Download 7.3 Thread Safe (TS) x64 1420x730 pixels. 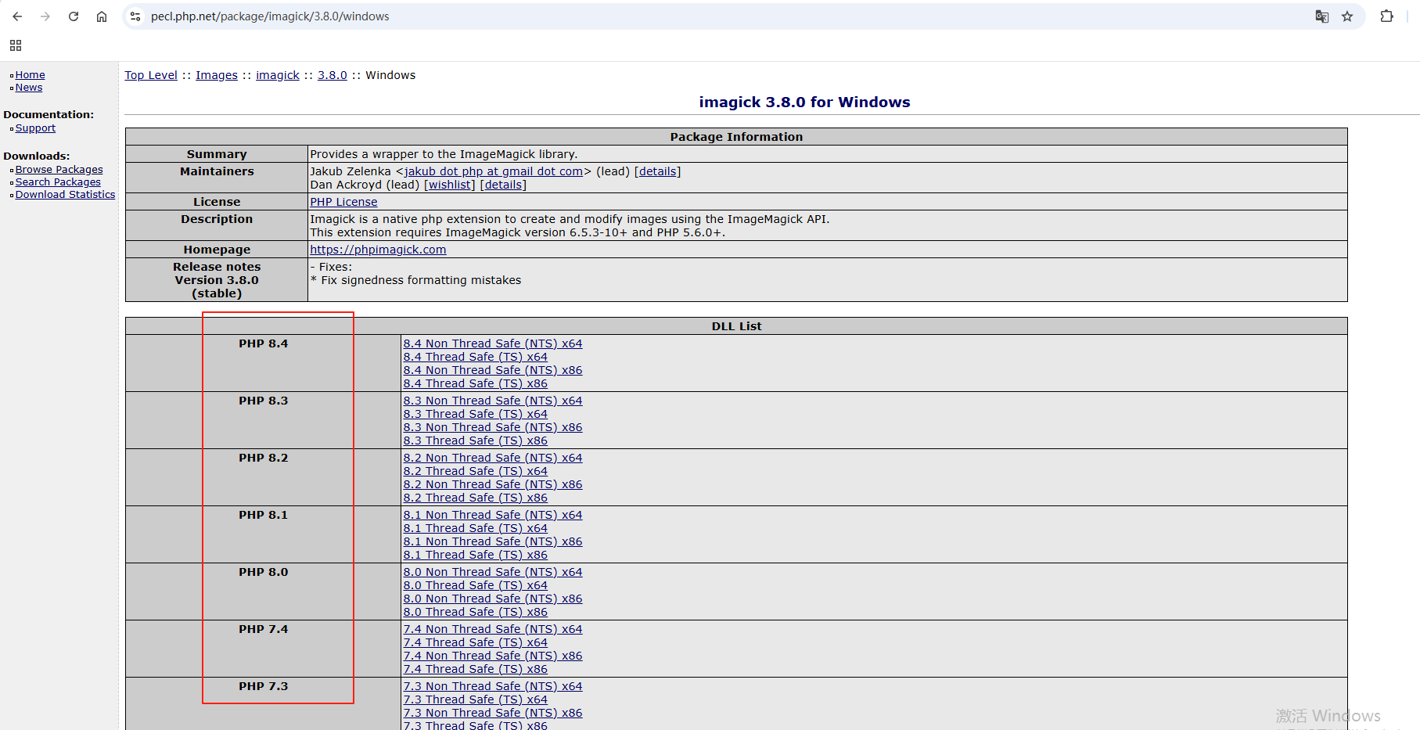pyautogui.click(x=476, y=699)
